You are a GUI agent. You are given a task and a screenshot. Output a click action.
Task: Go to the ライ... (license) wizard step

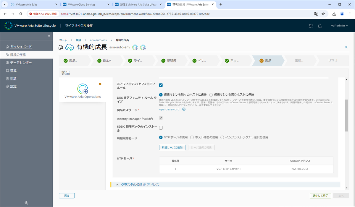pos(138,61)
